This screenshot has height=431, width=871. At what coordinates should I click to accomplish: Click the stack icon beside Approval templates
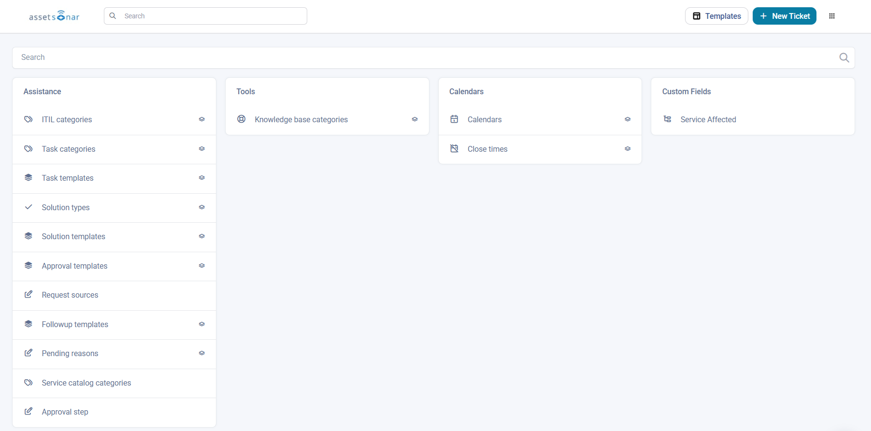(x=29, y=266)
